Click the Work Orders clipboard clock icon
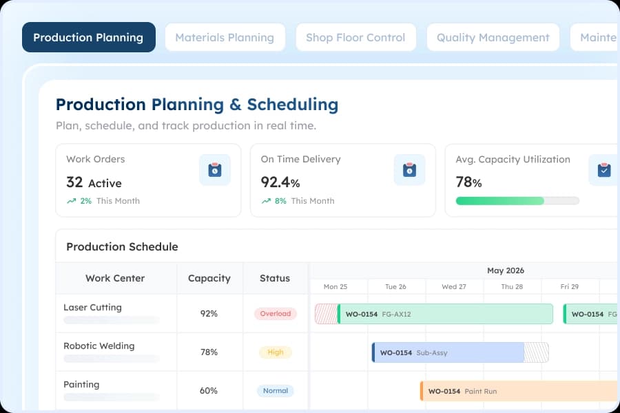620x413 pixels. tap(215, 170)
